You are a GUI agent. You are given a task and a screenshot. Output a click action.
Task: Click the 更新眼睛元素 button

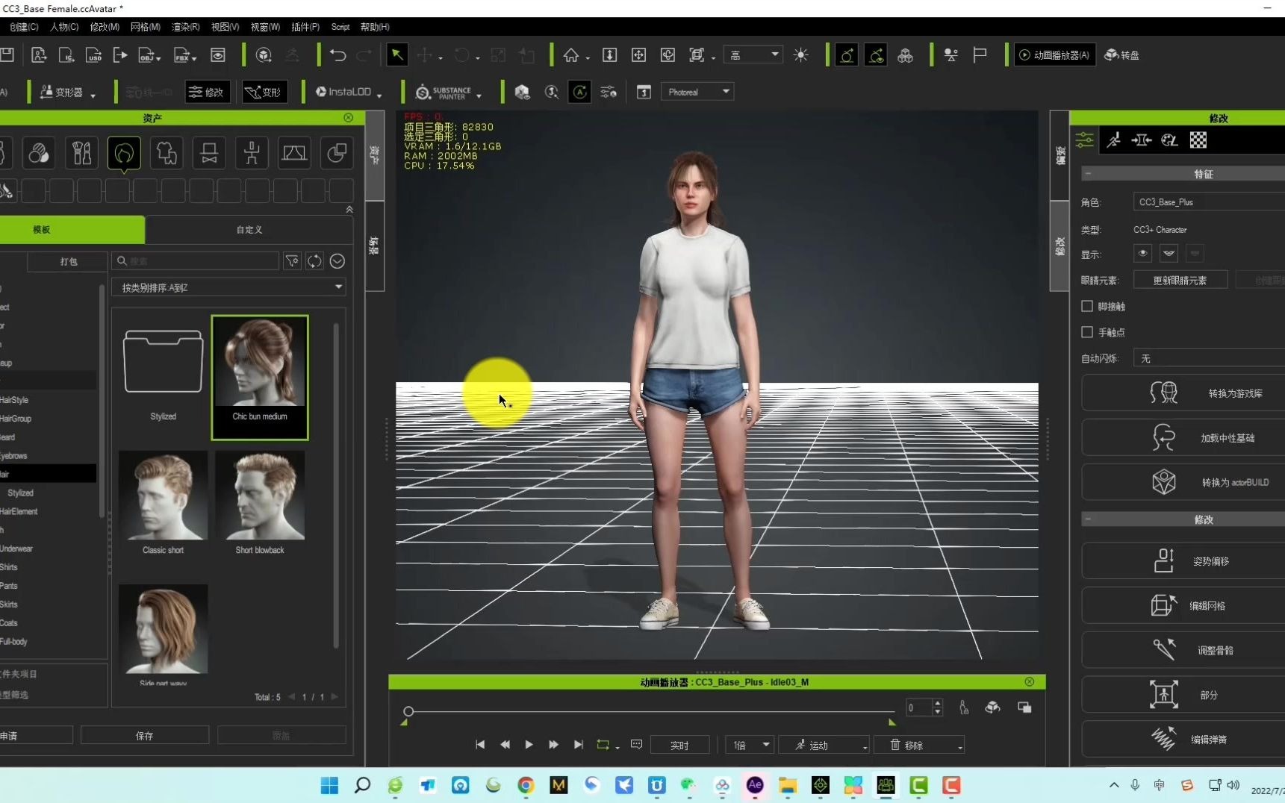[1180, 281]
